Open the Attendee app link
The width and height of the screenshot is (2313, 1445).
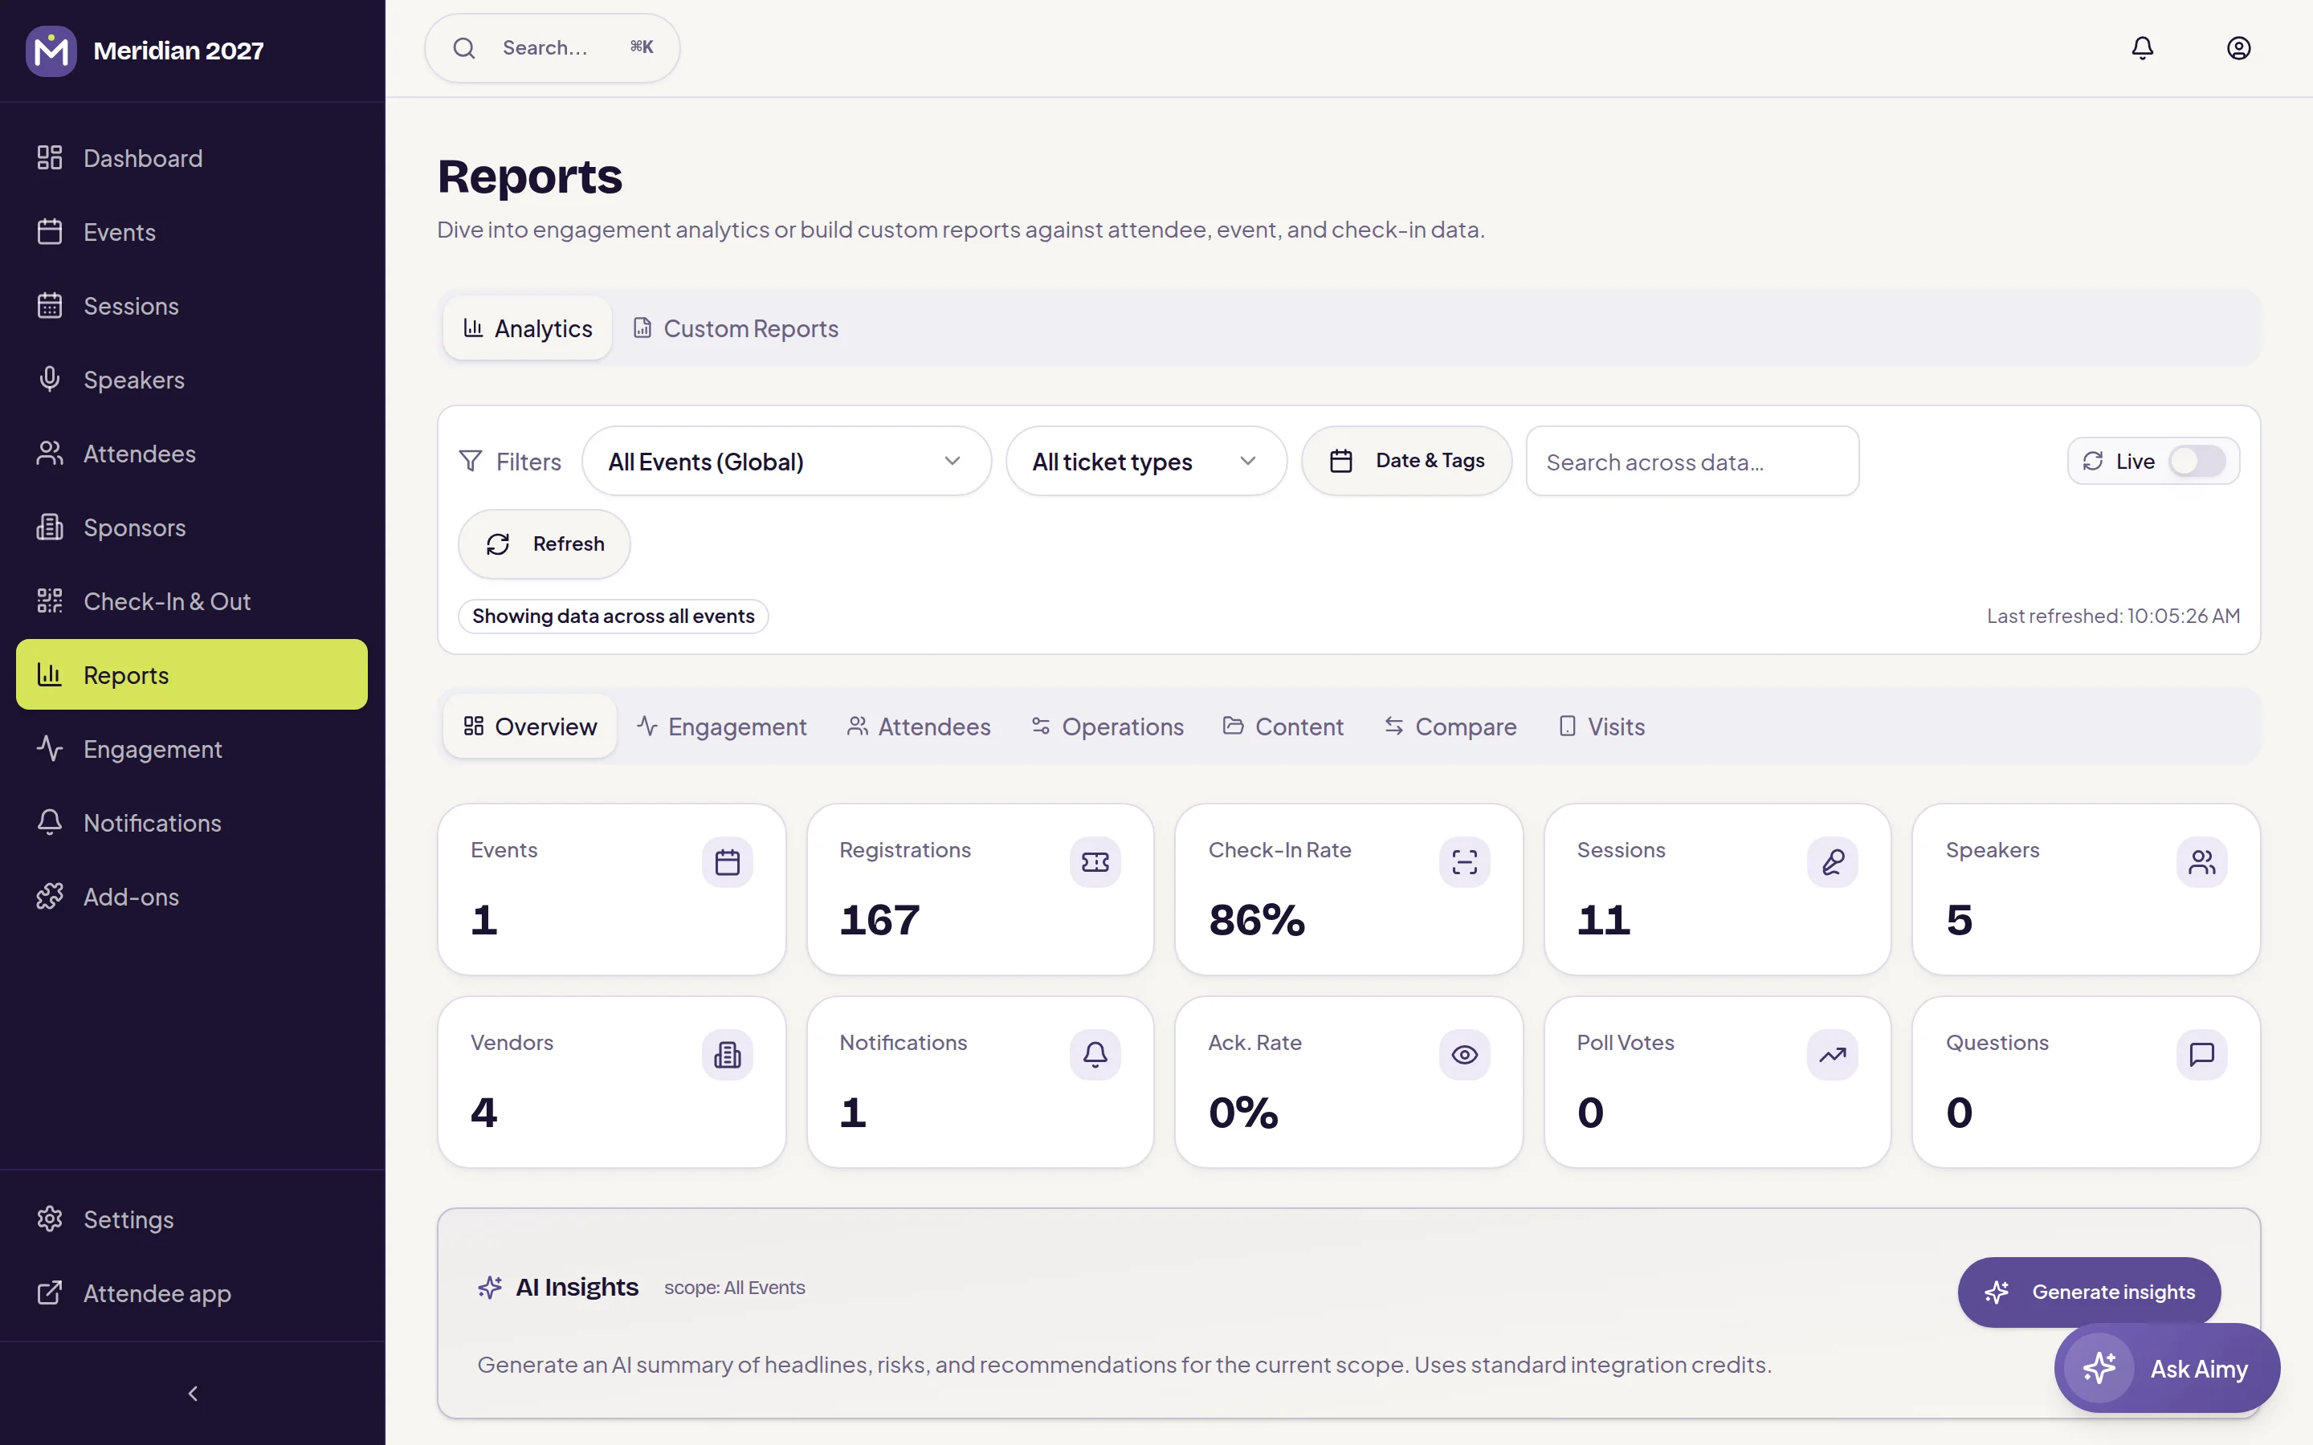(192, 1293)
